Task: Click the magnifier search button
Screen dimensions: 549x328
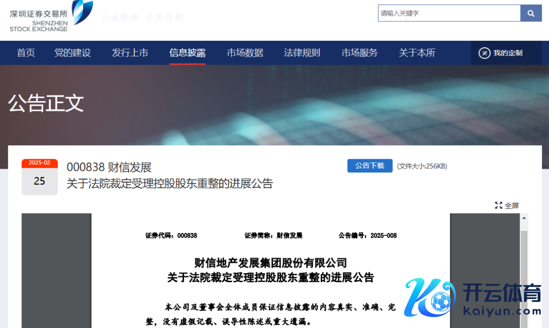Action: [x=531, y=13]
